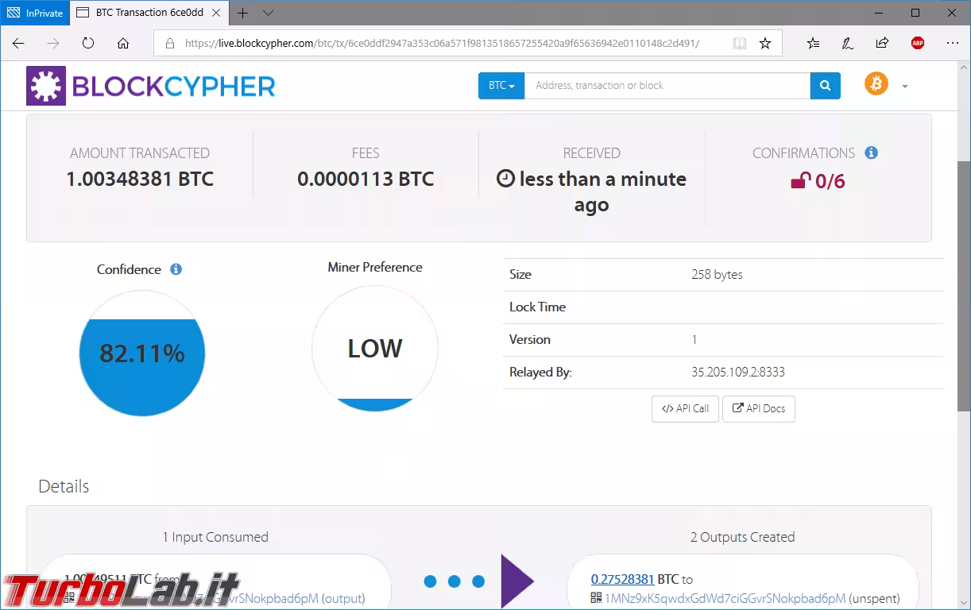Select the BTC Transaction 6ce0dd tab
971x610 pixels.
(x=149, y=13)
